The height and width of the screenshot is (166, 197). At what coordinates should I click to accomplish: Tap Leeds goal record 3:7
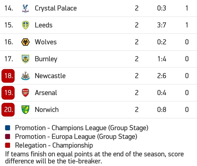coord(162,25)
